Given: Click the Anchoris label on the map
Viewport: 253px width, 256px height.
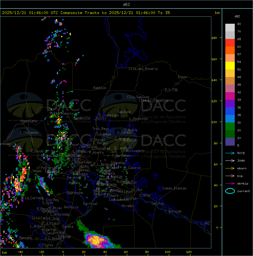Looking at the screenshot, I should pyautogui.click(x=71, y=207).
